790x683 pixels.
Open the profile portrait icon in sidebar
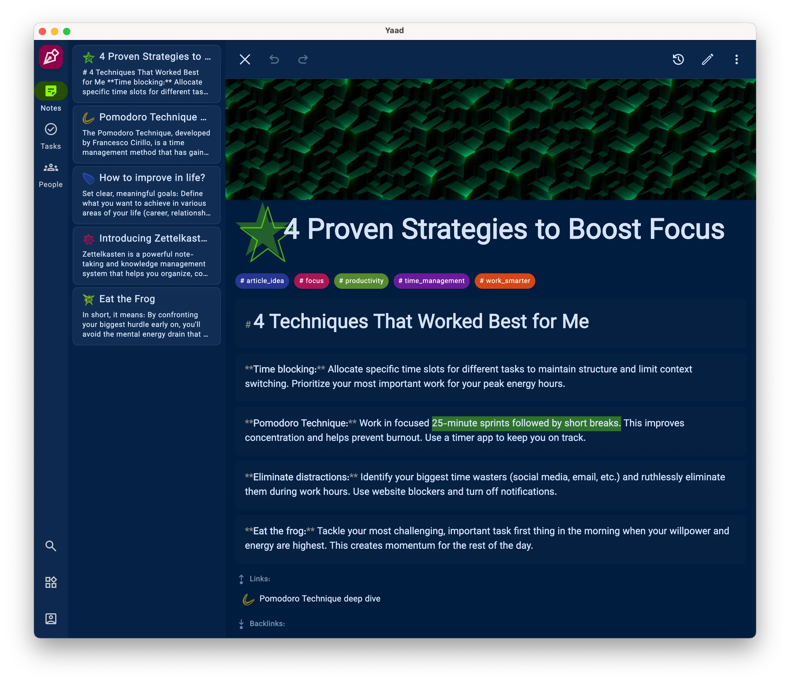pyautogui.click(x=51, y=618)
